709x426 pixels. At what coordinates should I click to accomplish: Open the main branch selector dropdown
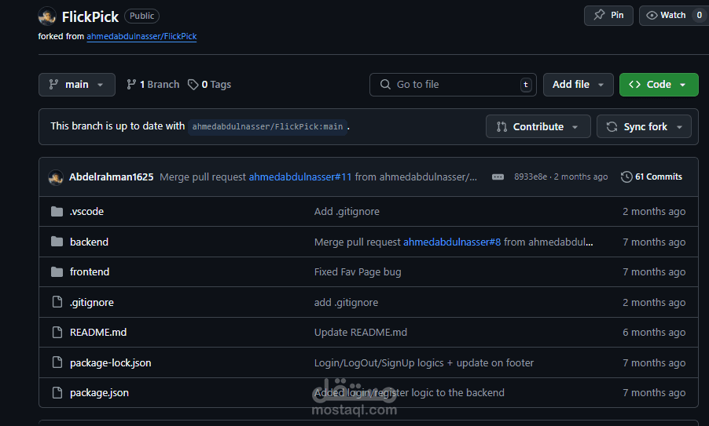(x=77, y=85)
